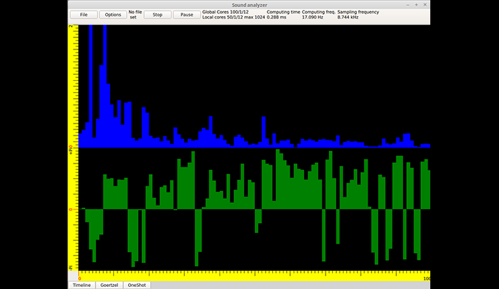Screen dimensions: 499x289
Task: Minimize the Sound analyzer window
Action: pyautogui.click(x=408, y=5)
